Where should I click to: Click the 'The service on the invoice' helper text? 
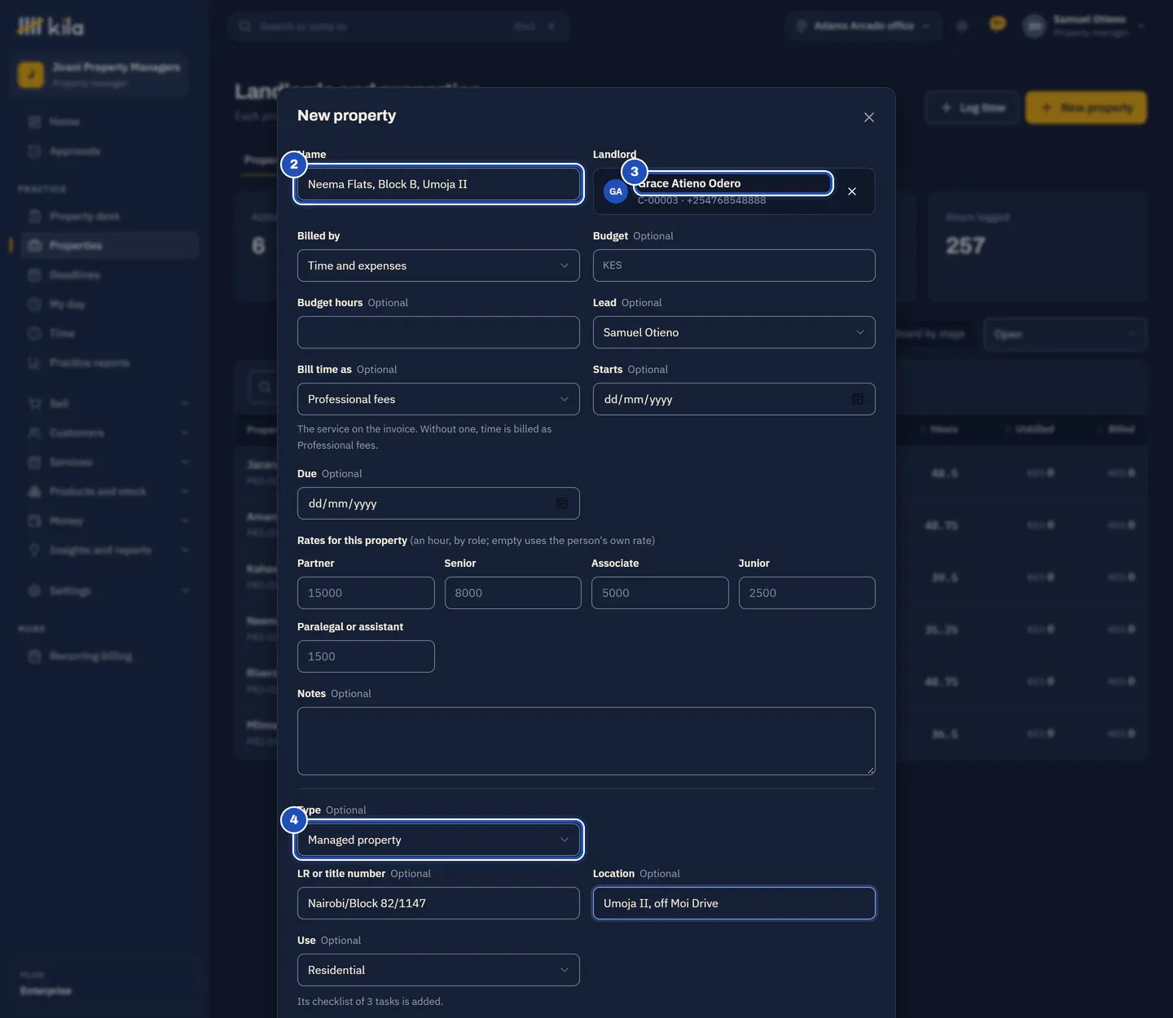coord(424,437)
